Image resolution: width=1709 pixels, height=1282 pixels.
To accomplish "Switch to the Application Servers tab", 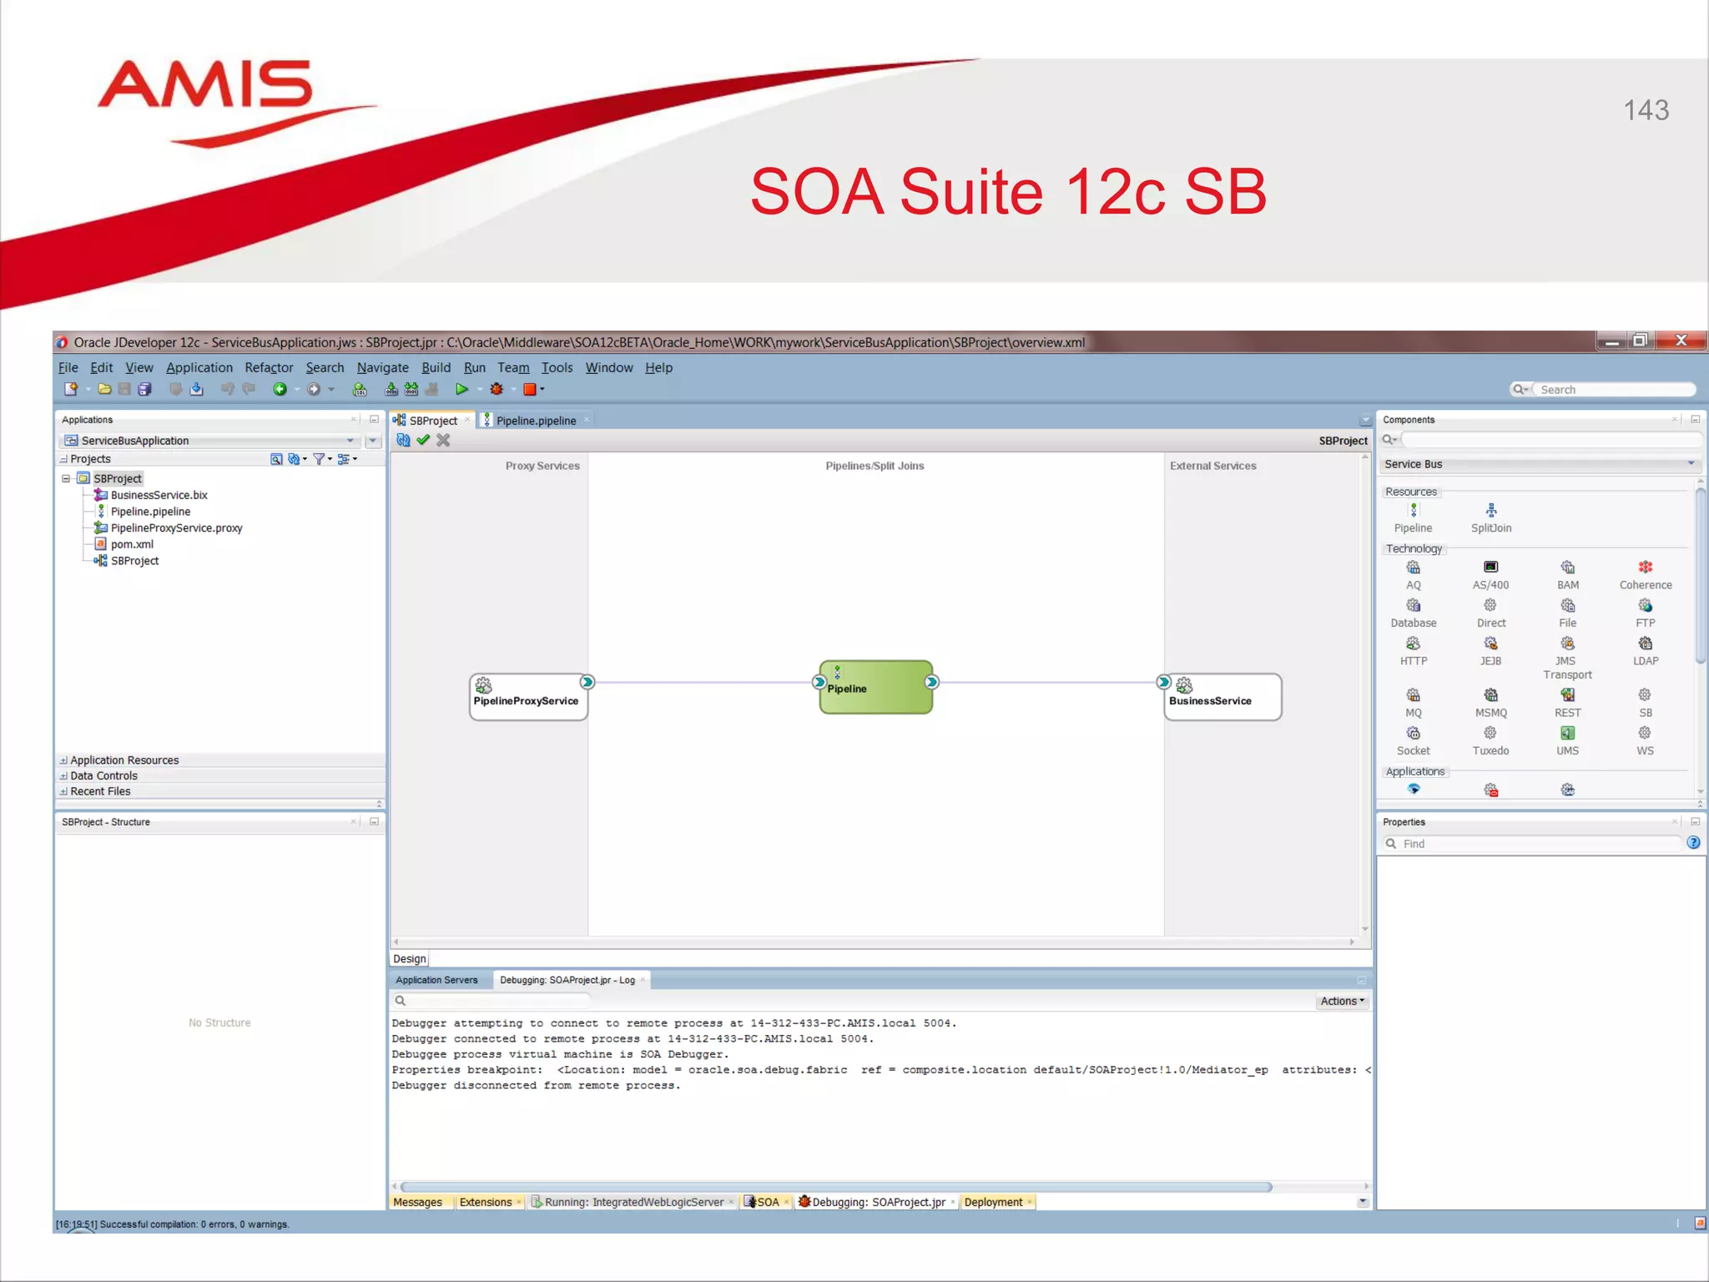I will tap(436, 981).
